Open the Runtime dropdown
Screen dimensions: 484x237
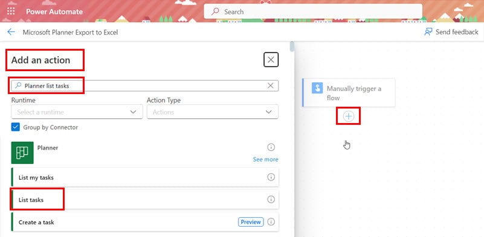pos(77,112)
